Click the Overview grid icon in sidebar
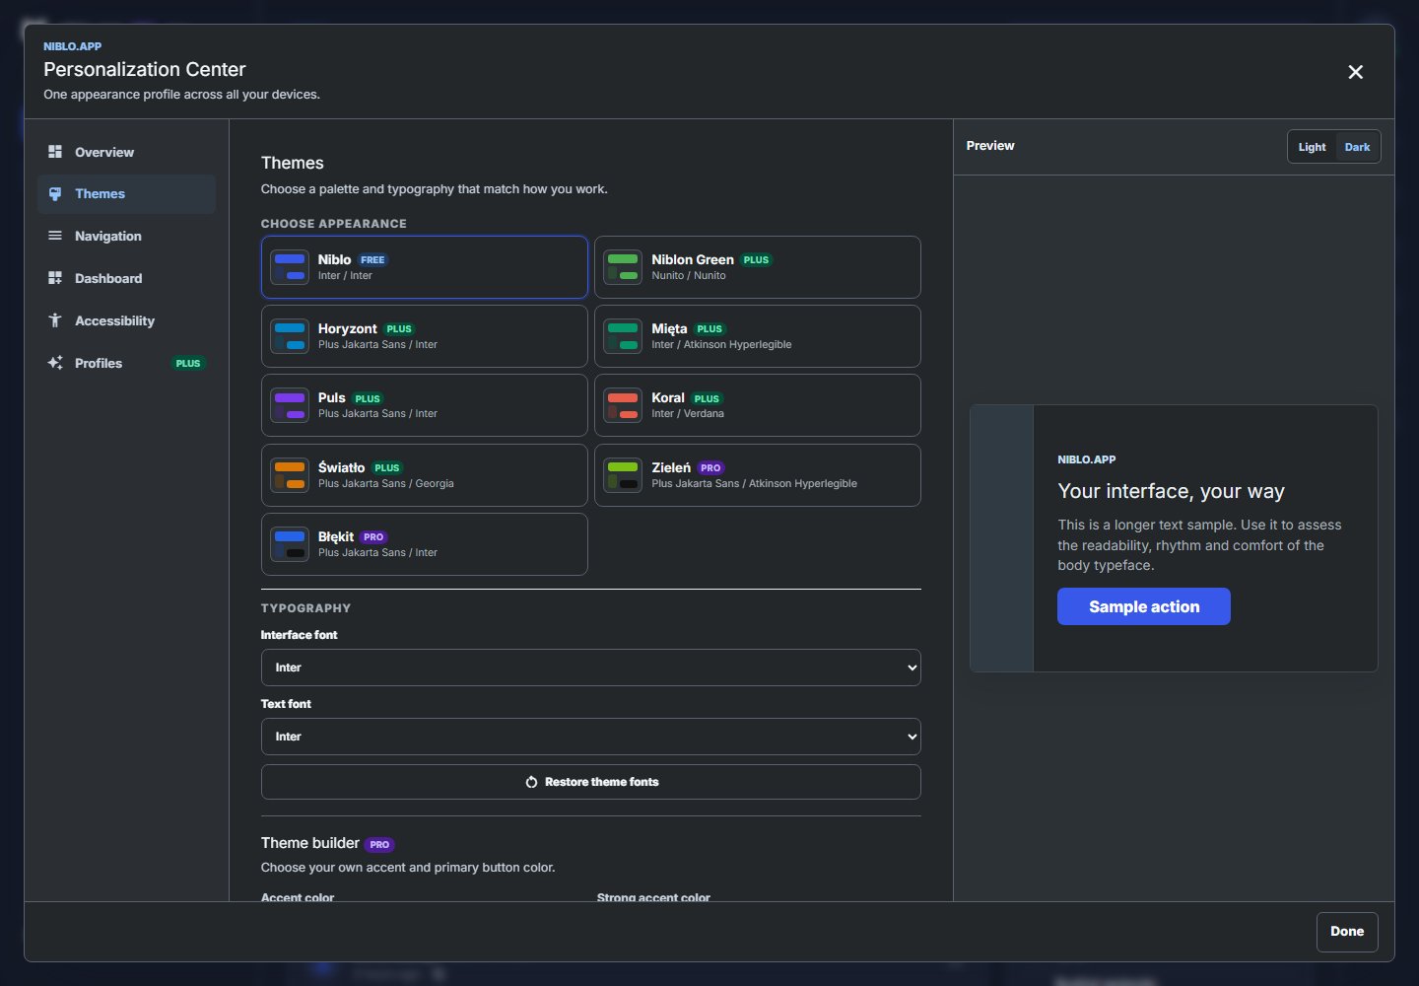This screenshot has height=986, width=1419. click(x=55, y=152)
